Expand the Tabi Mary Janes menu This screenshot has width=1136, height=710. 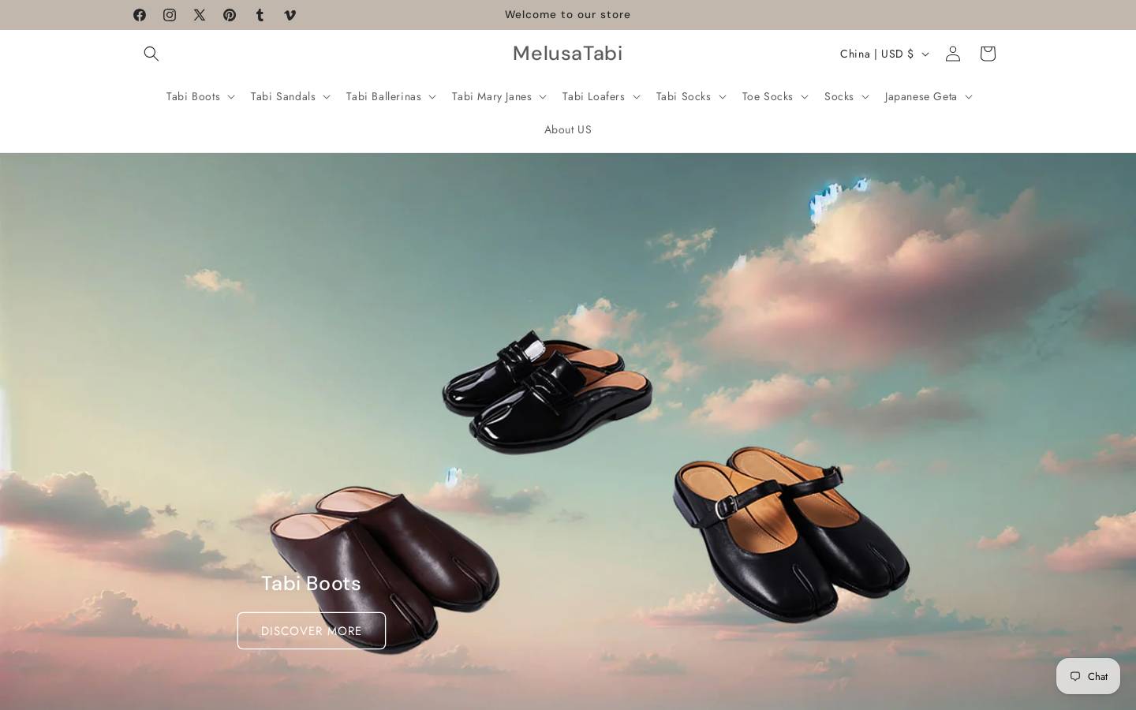499,96
